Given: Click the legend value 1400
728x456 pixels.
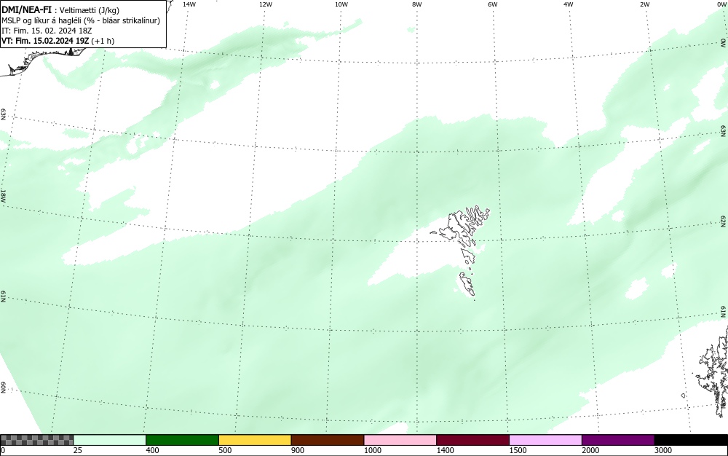Looking at the screenshot, I should pyautogui.click(x=446, y=450).
